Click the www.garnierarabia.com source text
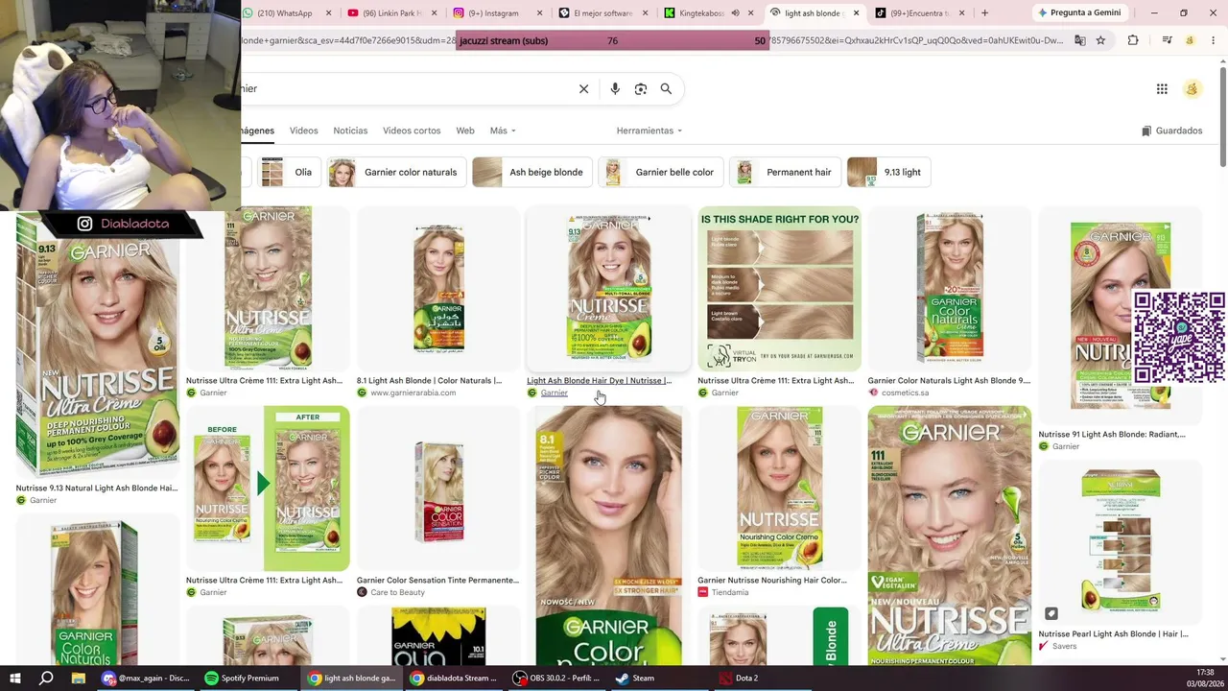1228x691 pixels. 413,393
